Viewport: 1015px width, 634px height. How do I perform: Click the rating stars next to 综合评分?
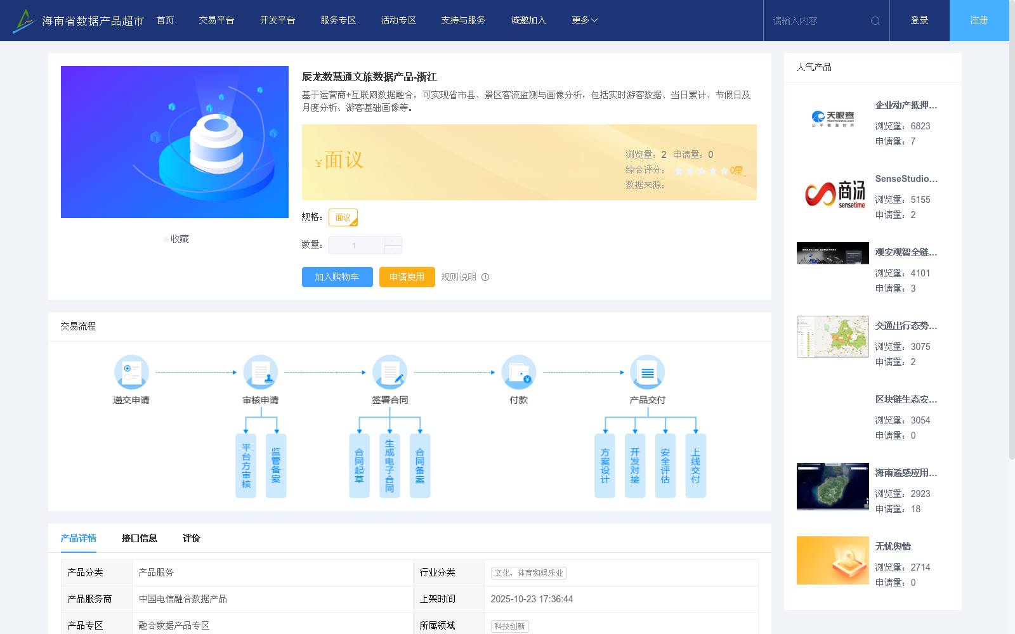(702, 171)
